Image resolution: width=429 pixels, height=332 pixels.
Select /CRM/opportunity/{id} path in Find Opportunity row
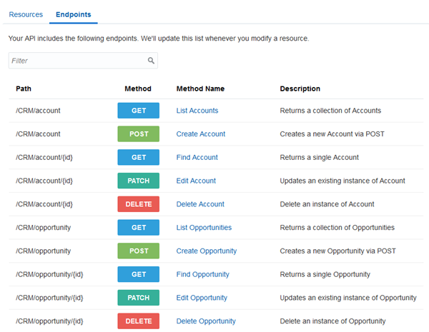[49, 274]
